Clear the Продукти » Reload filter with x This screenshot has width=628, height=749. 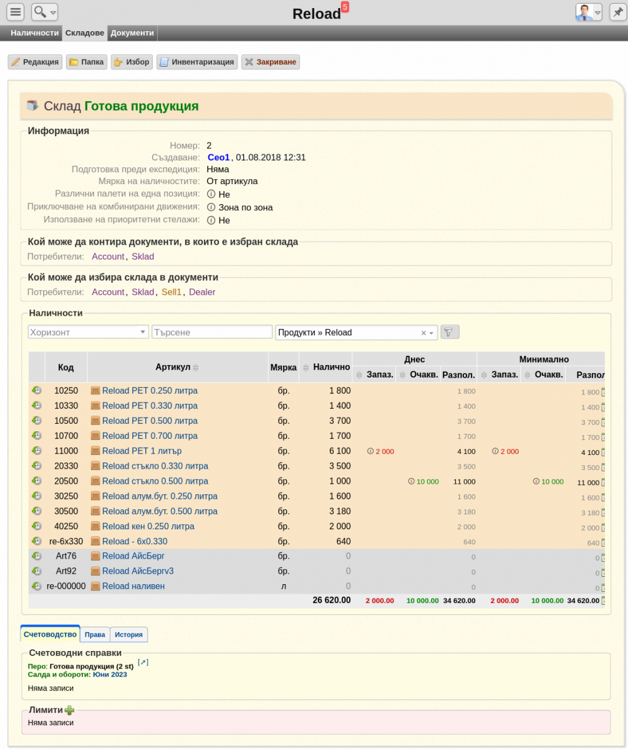(423, 333)
